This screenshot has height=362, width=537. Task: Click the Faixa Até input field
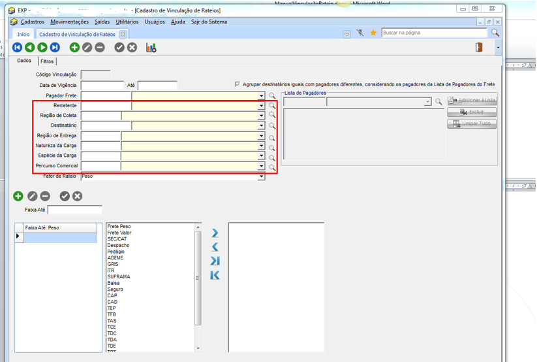click(x=74, y=210)
